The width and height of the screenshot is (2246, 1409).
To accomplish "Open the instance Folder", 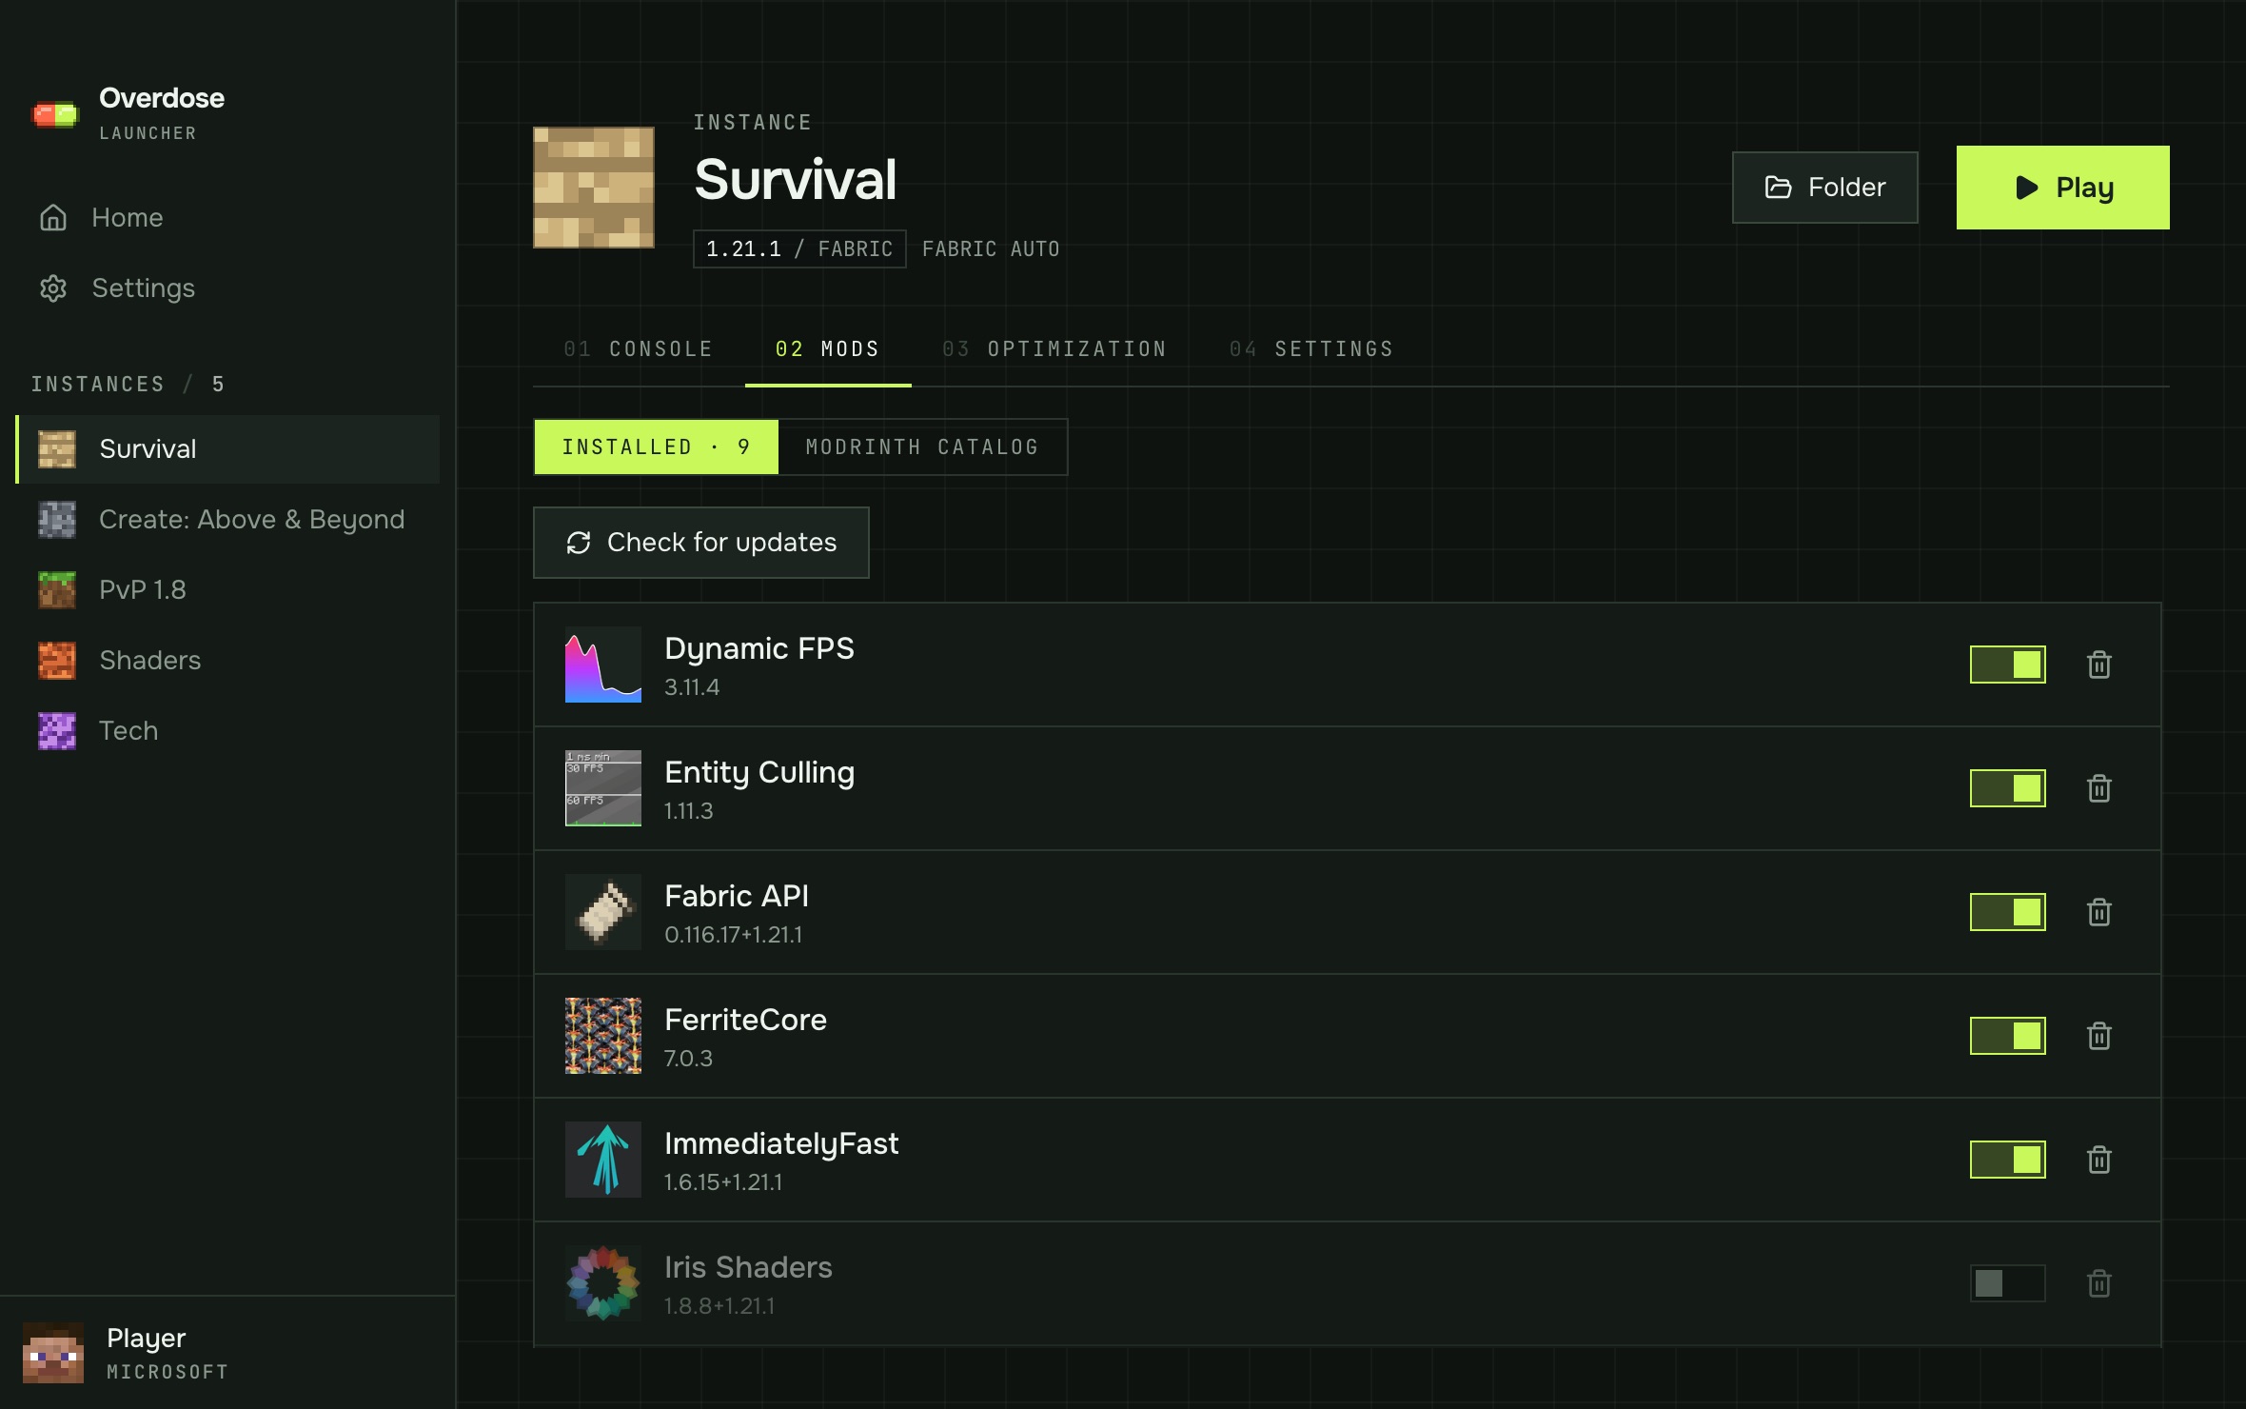I will click(1824, 188).
